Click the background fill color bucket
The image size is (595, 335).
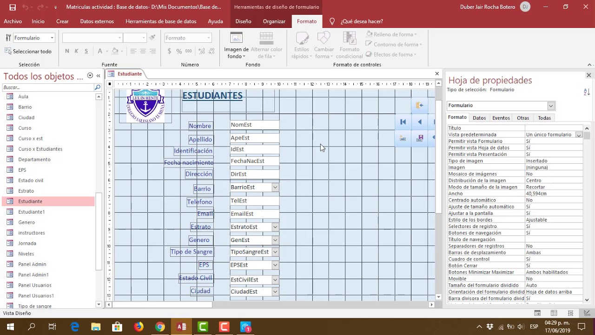[114, 51]
